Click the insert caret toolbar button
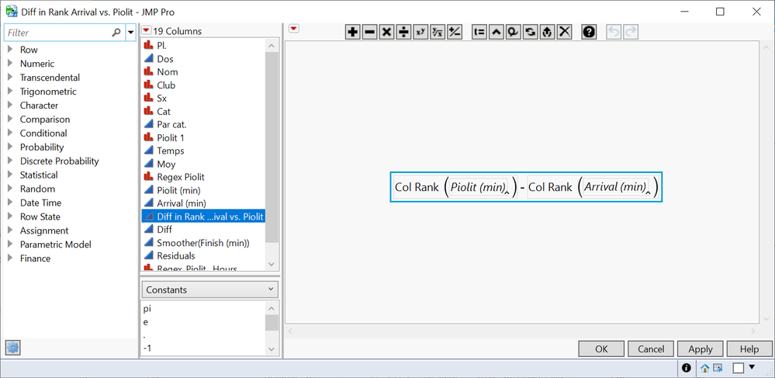 coord(496,32)
